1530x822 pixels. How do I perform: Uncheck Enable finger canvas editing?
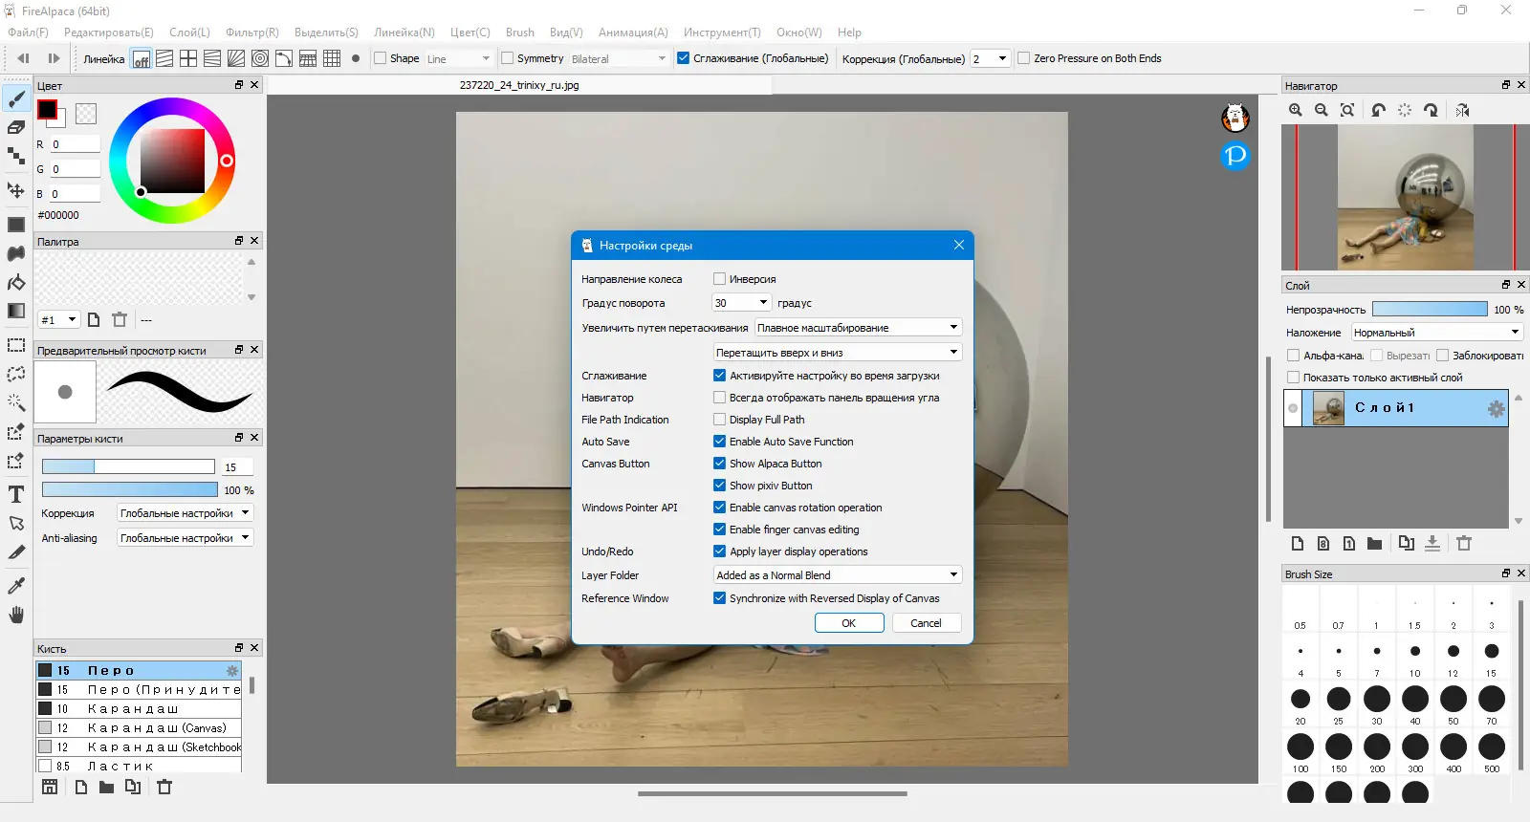[719, 530]
